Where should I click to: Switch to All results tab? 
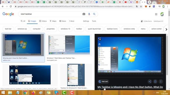click(x=23, y=21)
